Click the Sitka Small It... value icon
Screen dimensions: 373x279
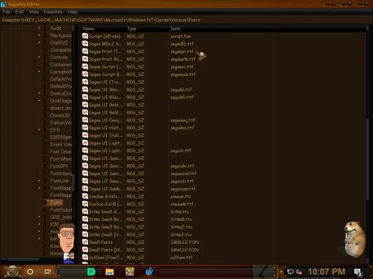pyautogui.click(x=85, y=234)
